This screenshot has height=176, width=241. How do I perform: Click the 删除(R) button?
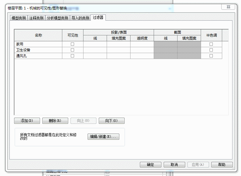[55, 121]
